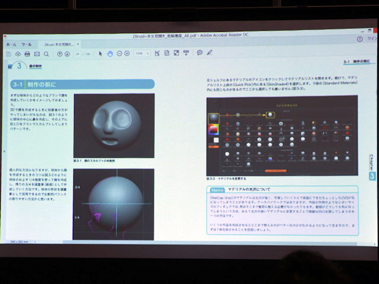379x284 pixels.
Task: Open the ツール tab
Action: point(27,45)
